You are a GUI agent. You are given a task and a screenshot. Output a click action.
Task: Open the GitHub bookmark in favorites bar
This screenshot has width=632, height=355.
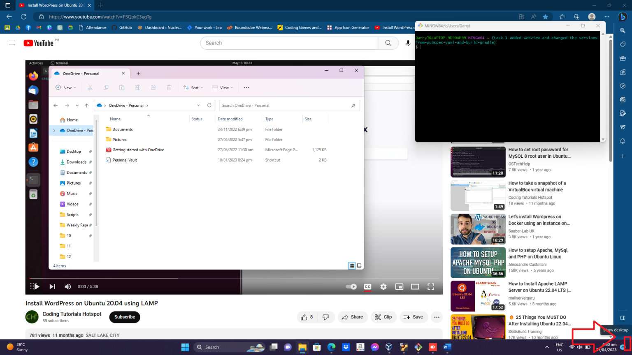[x=122, y=28]
